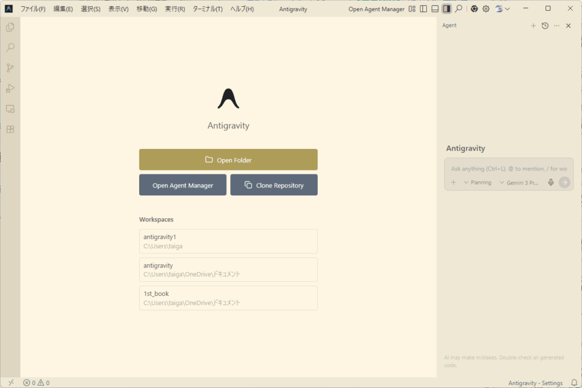Open the Extensions view
Image resolution: width=582 pixels, height=388 pixels.
point(10,129)
